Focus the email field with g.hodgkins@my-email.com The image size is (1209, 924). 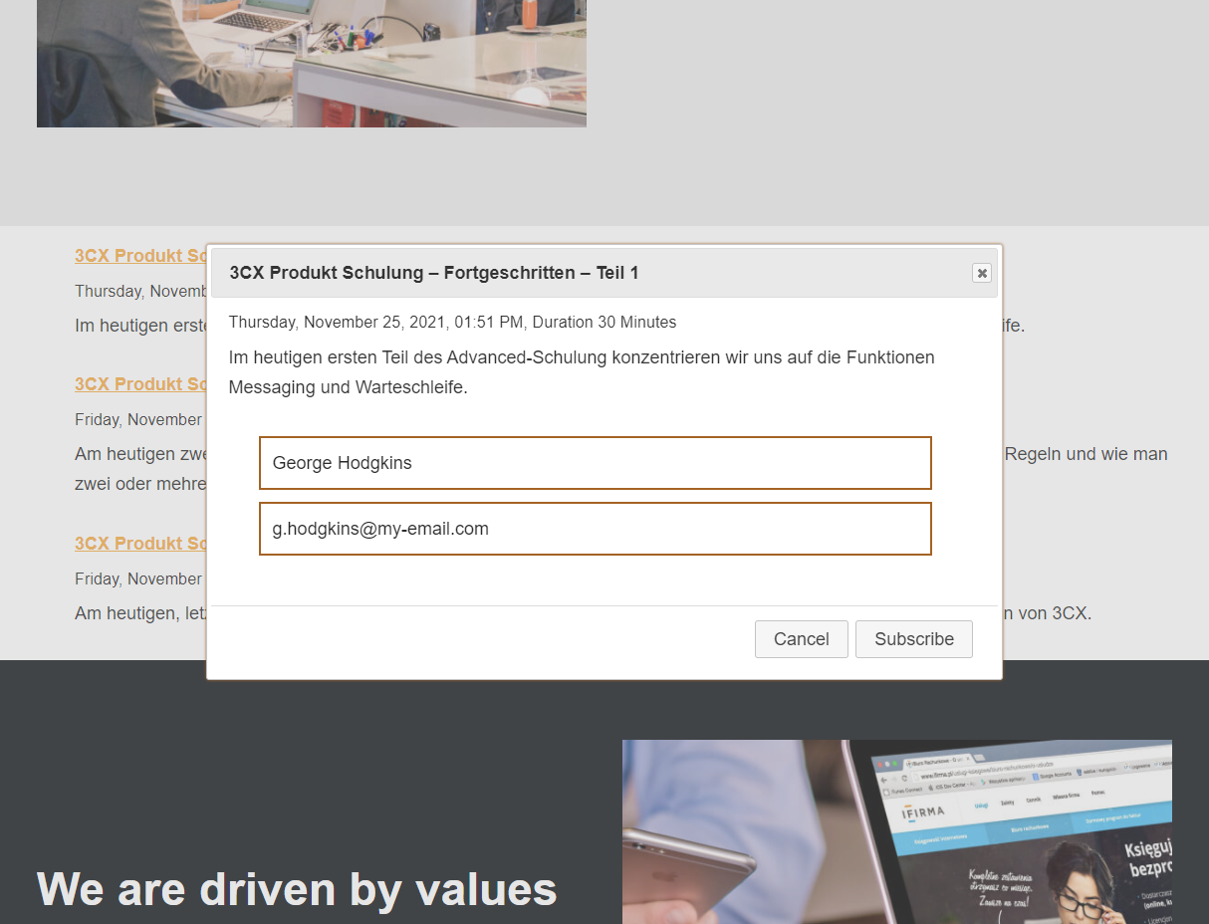(x=596, y=529)
